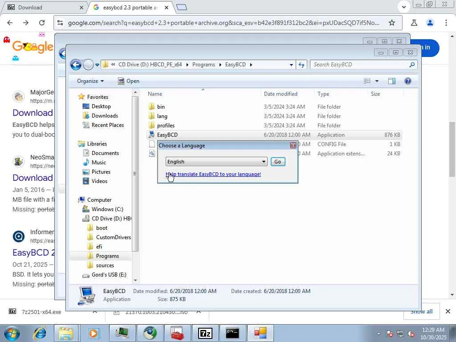
Task: Open Explorer help icon
Action: pyautogui.click(x=408, y=81)
